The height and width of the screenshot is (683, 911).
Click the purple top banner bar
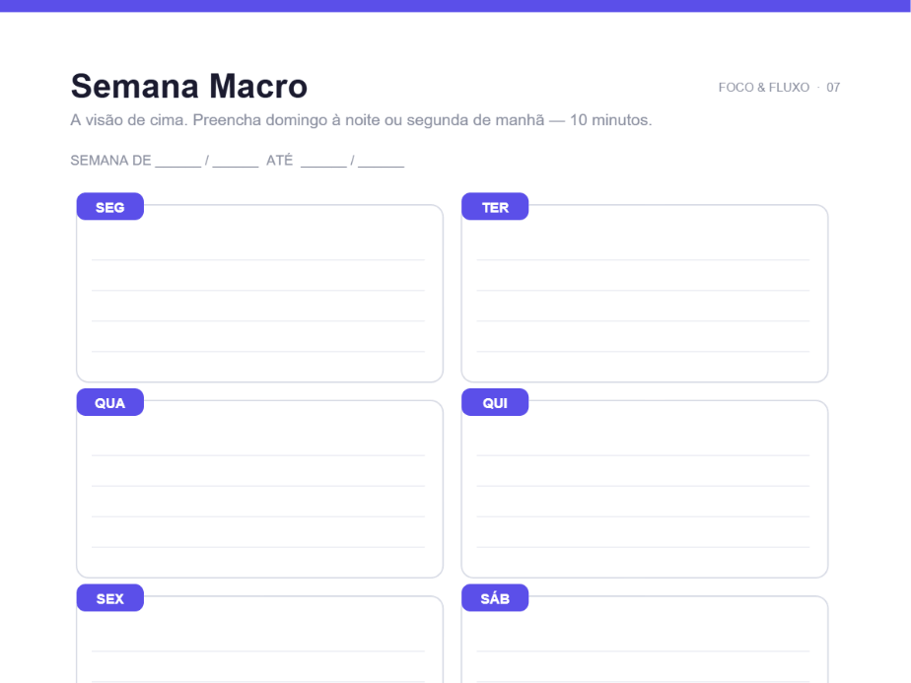[x=455, y=6]
